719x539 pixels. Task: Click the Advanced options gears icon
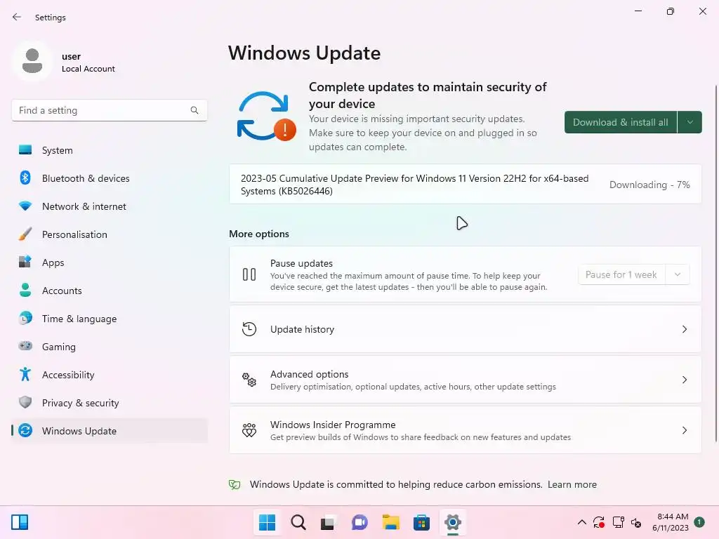click(x=249, y=380)
